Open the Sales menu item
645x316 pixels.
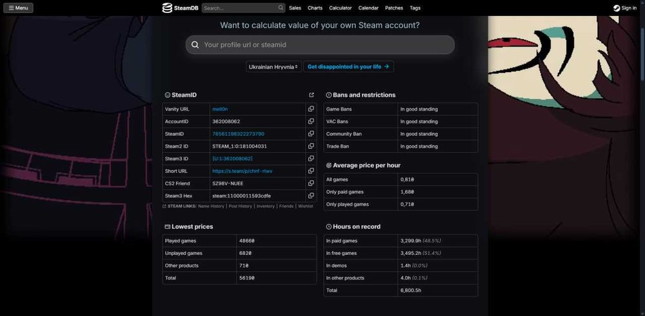click(x=295, y=8)
